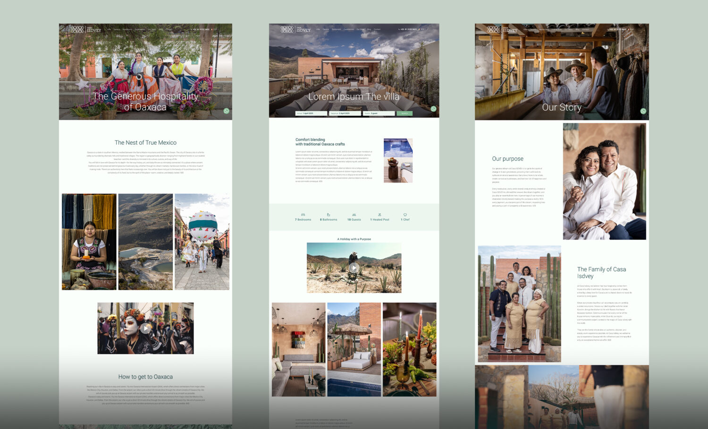
Task: Click the phone number on the Oaxaca page header
Action: click(x=201, y=29)
